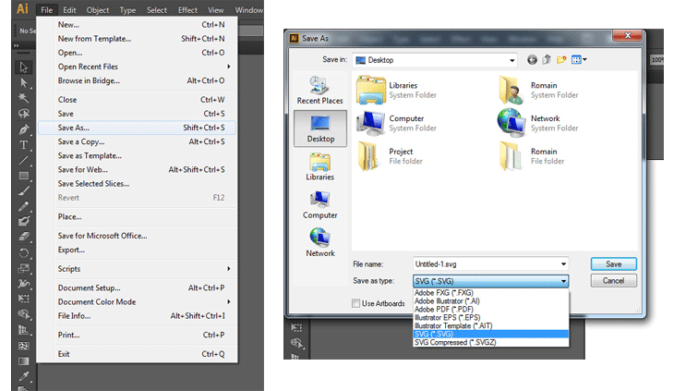Viewport: 674px width, 391px height.
Task: Select the Gradient tool
Action: coord(23,361)
